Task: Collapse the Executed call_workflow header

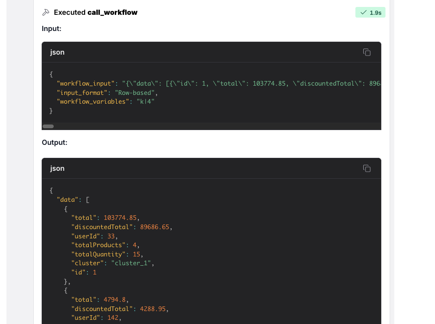Action: point(95,12)
